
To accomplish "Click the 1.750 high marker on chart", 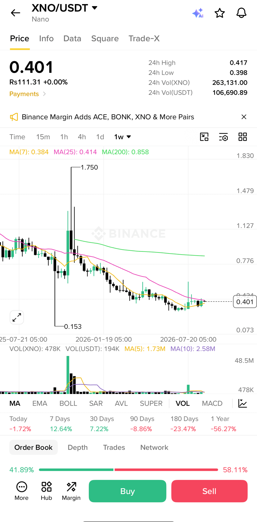I will 89,168.
